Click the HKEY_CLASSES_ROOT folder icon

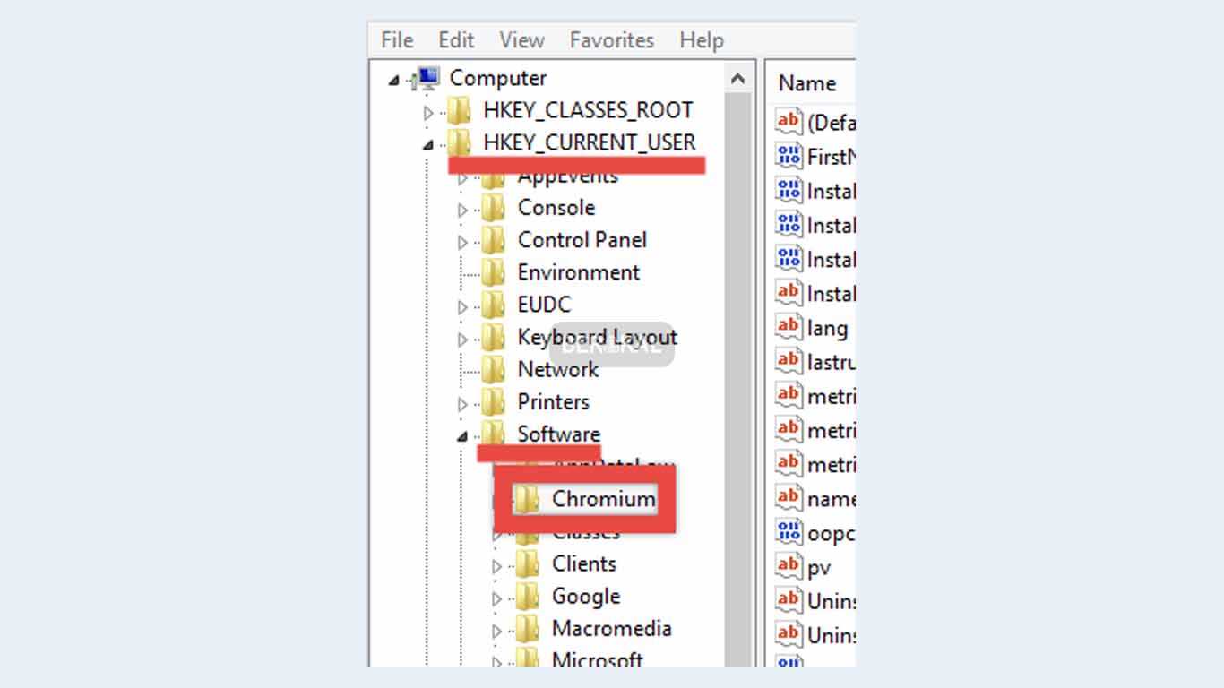click(x=460, y=111)
